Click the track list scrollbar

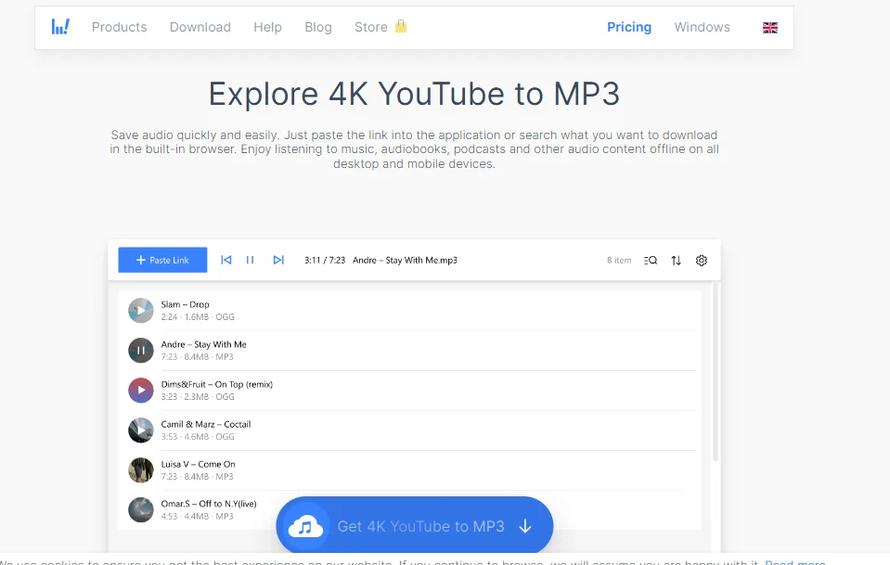click(716, 372)
